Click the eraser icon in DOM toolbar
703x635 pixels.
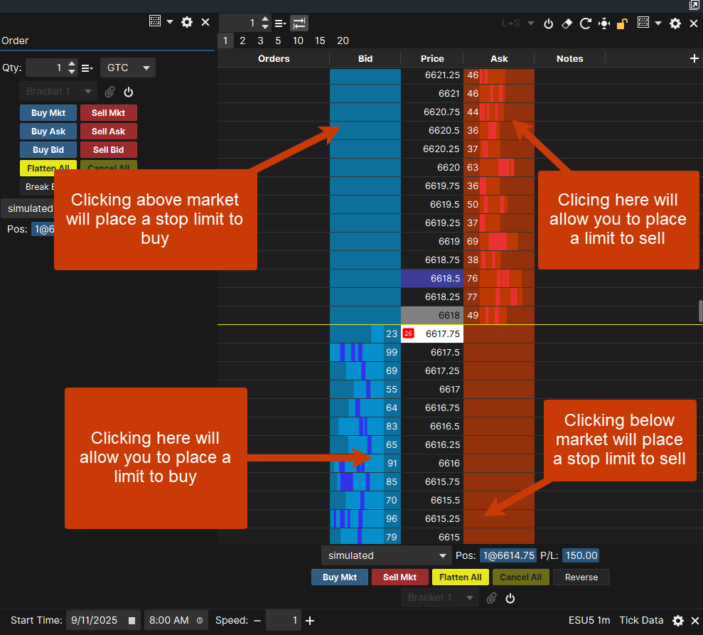[567, 23]
